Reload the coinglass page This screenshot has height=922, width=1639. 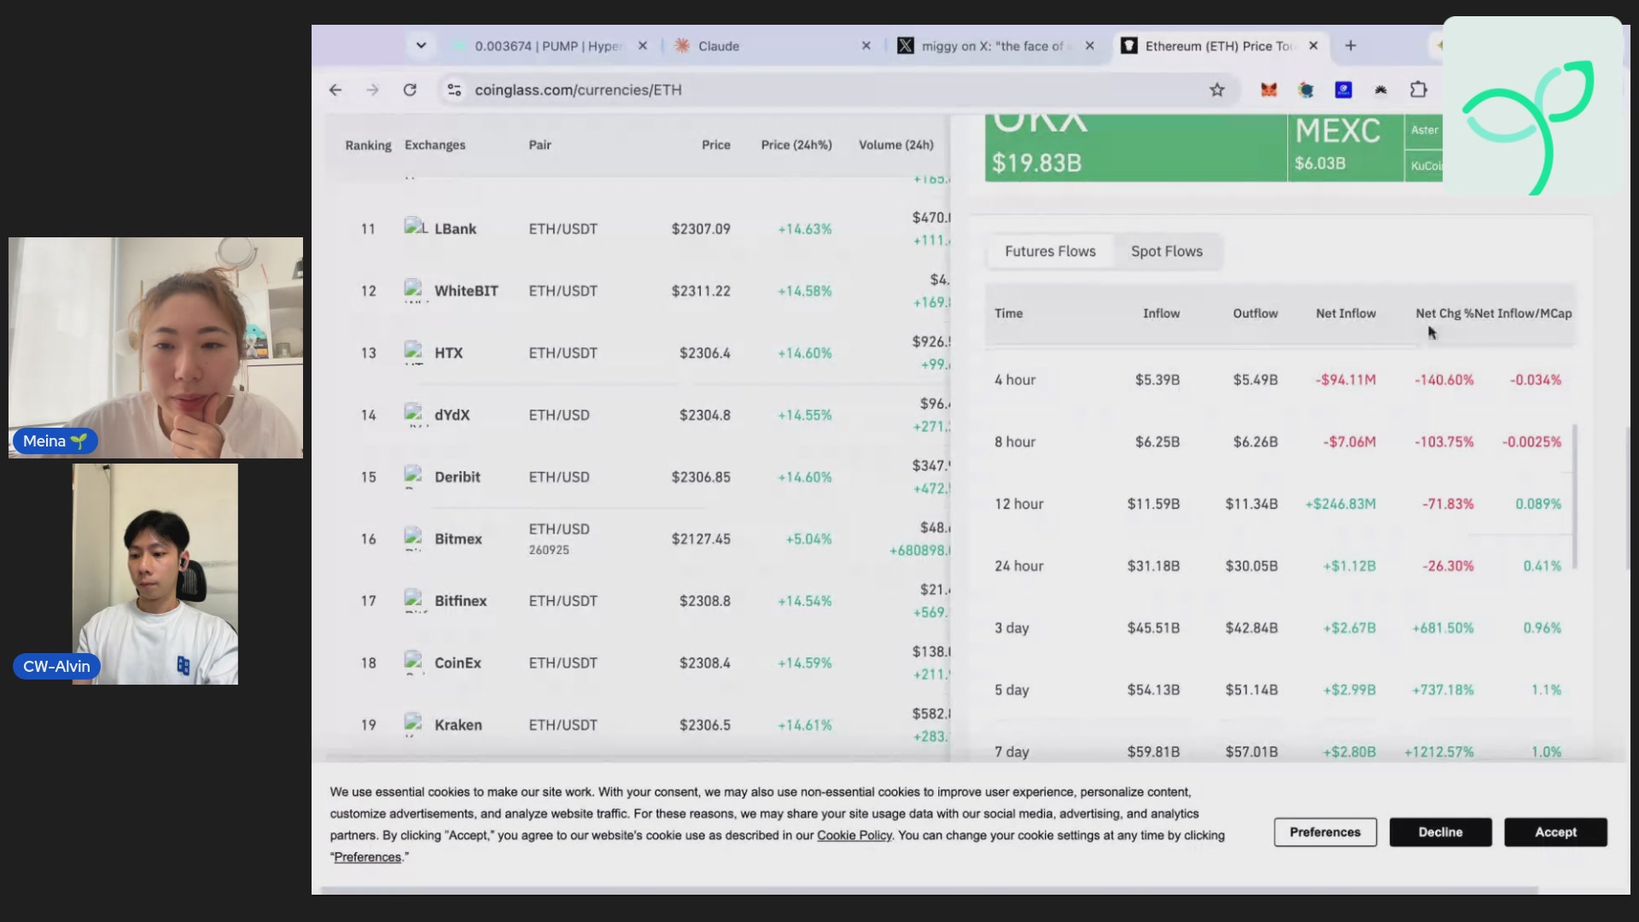(410, 90)
